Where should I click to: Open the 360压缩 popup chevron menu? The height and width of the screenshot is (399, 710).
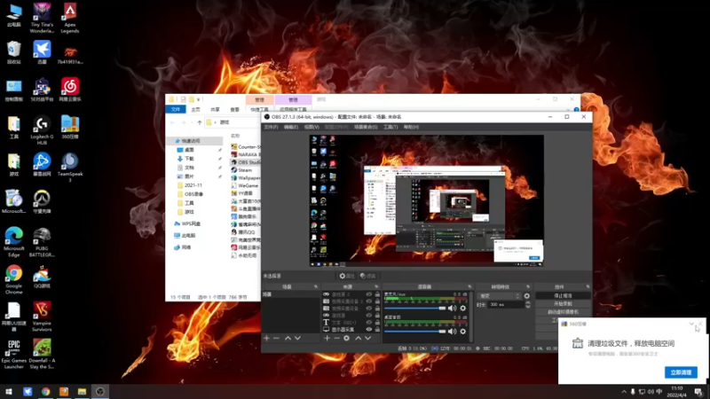tap(691, 324)
